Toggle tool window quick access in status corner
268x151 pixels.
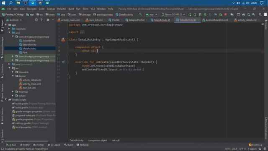click(2, 149)
